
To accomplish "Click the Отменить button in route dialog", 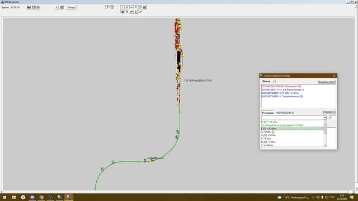I will (x=329, y=112).
